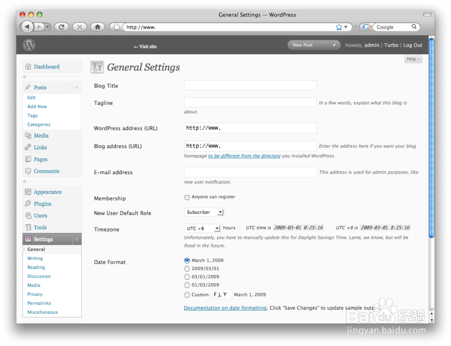This screenshot has height=346, width=451.
Task: Click the Dashboard house icon
Action: click(28, 66)
